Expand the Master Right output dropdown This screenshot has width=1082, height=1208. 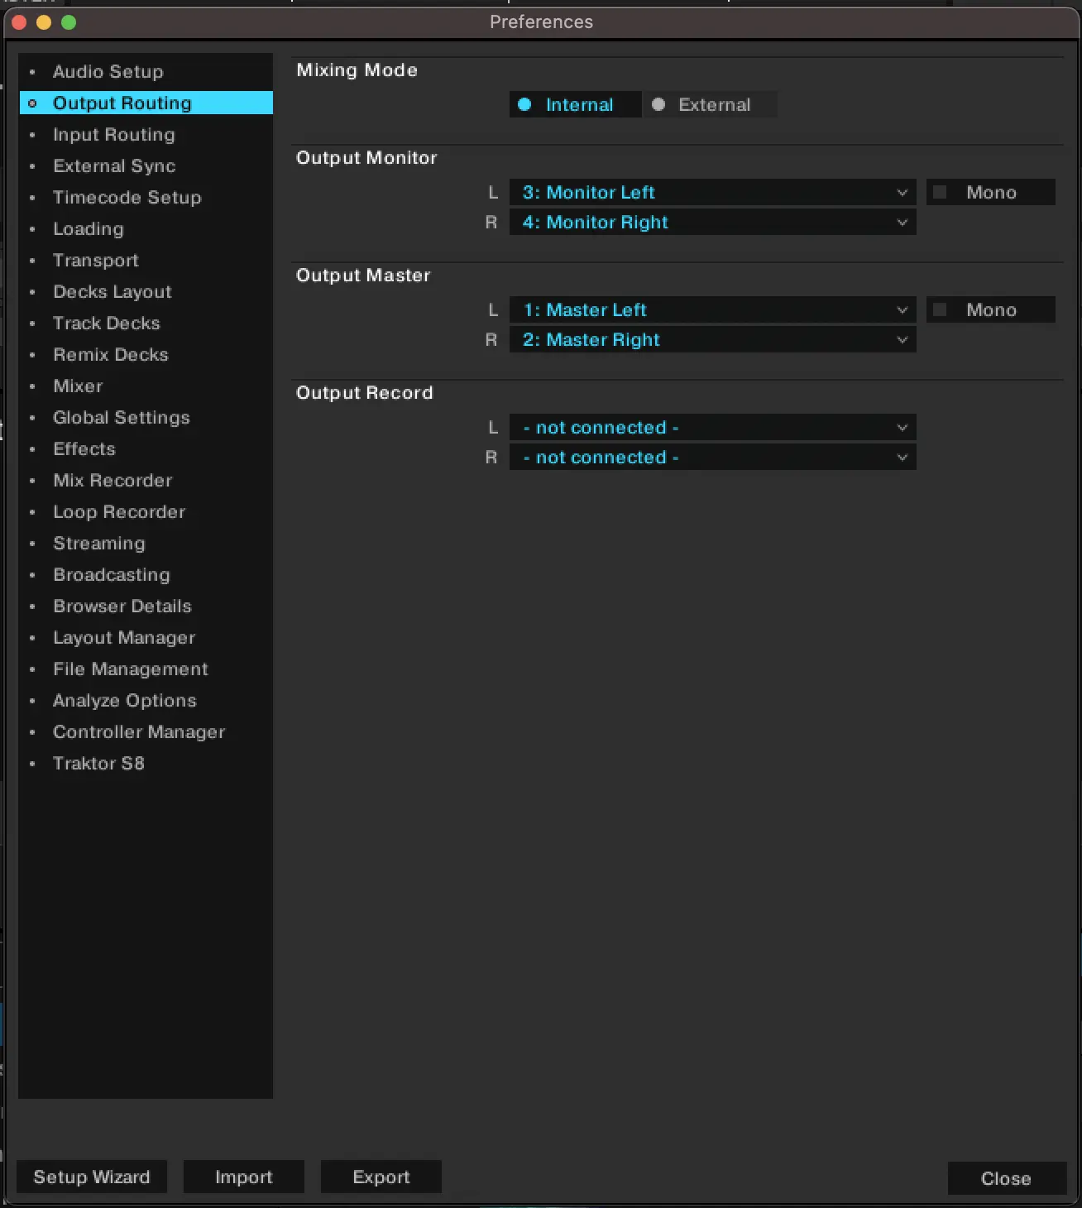coord(712,340)
